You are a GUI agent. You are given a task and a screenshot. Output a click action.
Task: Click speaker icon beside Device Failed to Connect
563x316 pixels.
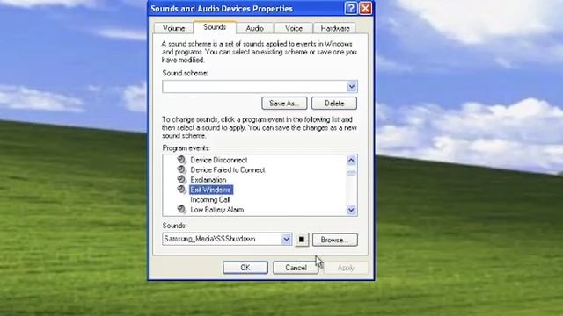[x=182, y=169]
